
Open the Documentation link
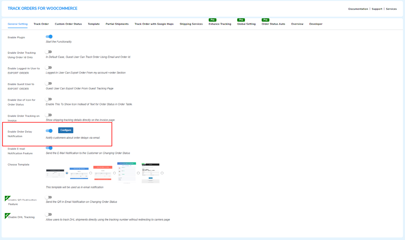(x=358, y=9)
